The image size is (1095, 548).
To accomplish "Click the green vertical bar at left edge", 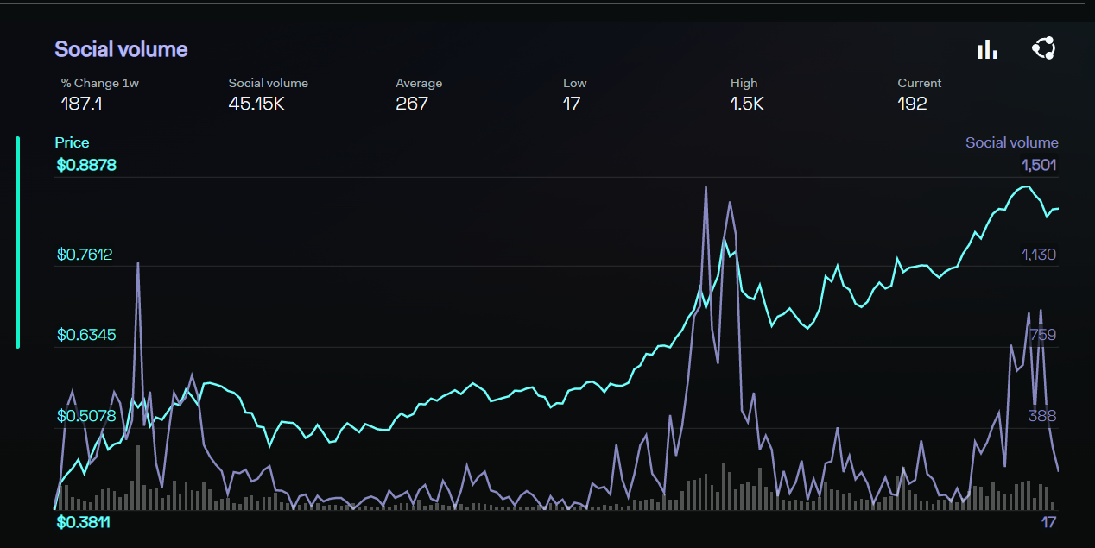I will 17,242.
